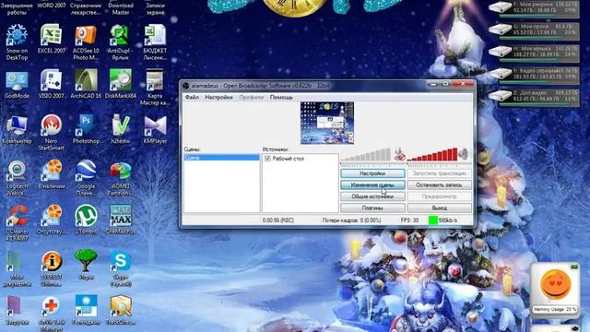Adjust the microphone volume slider

point(366,154)
